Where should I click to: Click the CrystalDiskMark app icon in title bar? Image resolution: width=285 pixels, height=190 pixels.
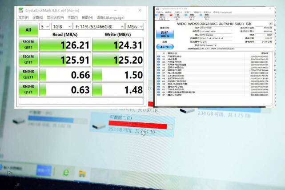coord(21,10)
